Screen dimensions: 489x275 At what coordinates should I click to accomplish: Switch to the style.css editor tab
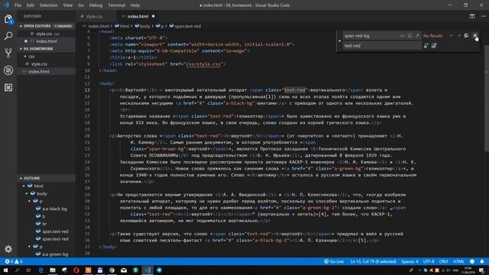[94, 16]
